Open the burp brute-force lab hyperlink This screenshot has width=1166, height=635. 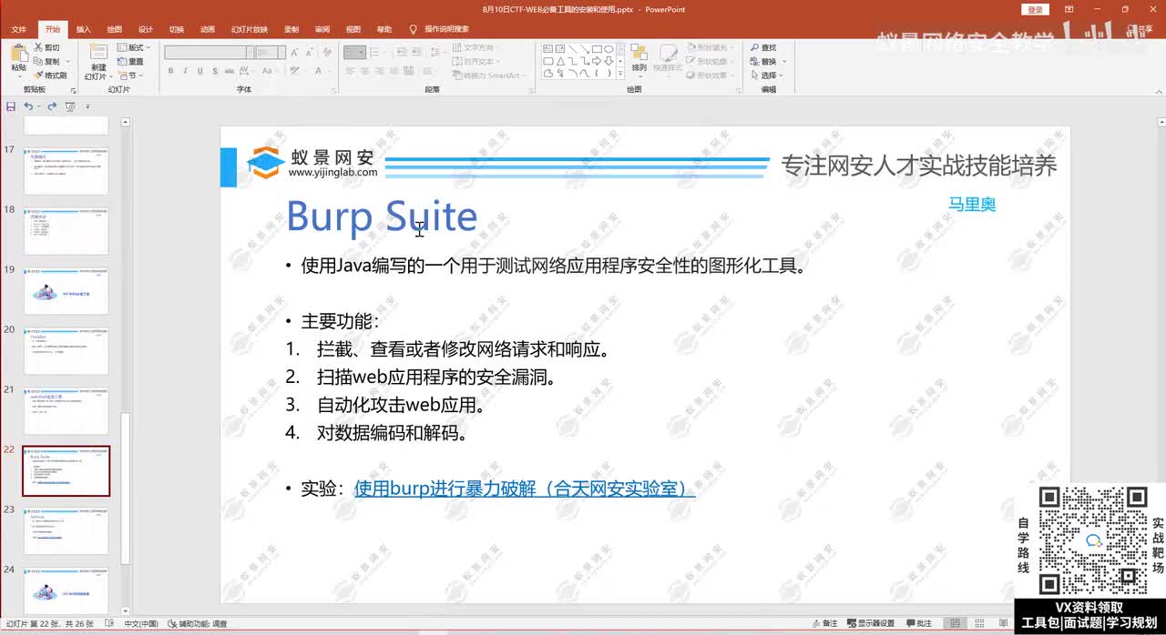(525, 489)
